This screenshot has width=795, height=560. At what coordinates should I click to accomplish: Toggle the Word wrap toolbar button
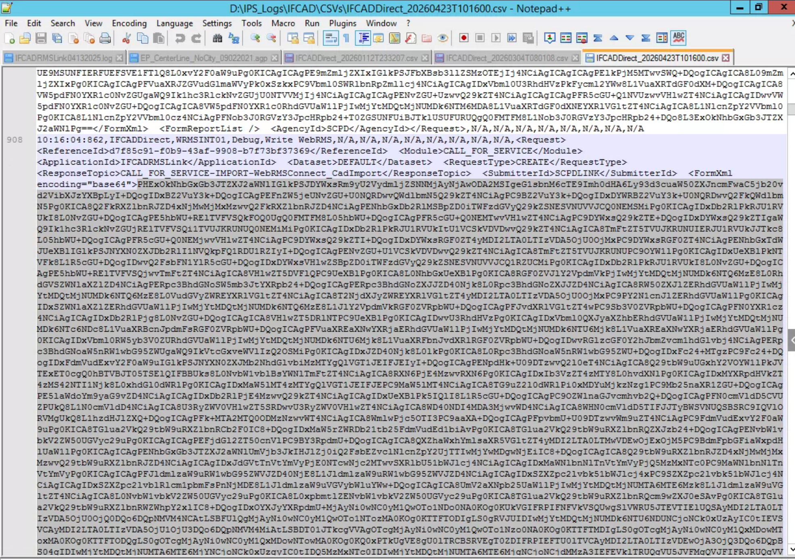tap(330, 38)
